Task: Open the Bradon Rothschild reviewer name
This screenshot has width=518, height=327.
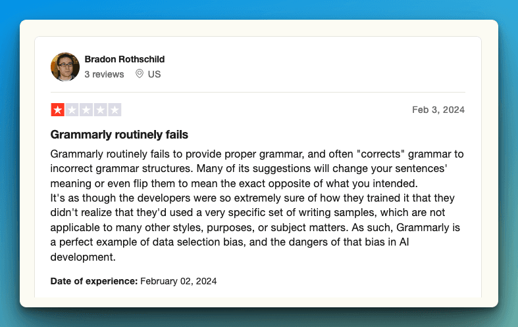Action: tap(124, 59)
